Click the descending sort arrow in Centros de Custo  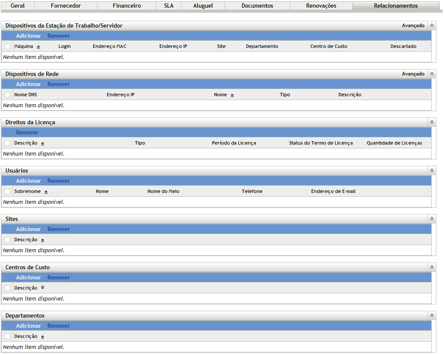(x=42, y=287)
